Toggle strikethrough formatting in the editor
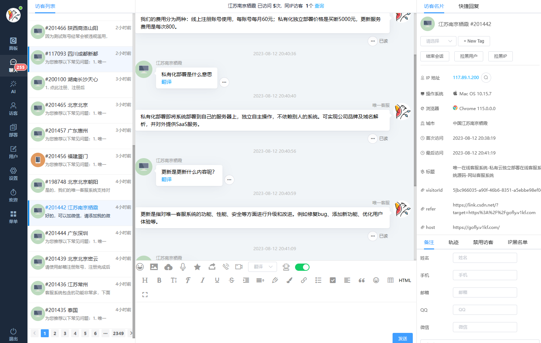 (231, 280)
